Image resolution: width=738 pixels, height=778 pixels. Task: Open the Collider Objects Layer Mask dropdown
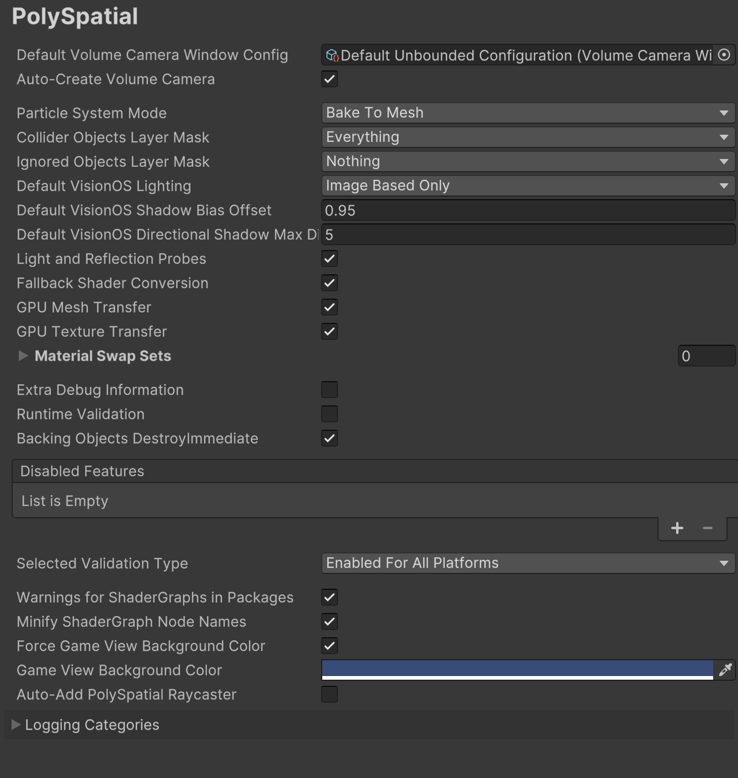pos(528,137)
